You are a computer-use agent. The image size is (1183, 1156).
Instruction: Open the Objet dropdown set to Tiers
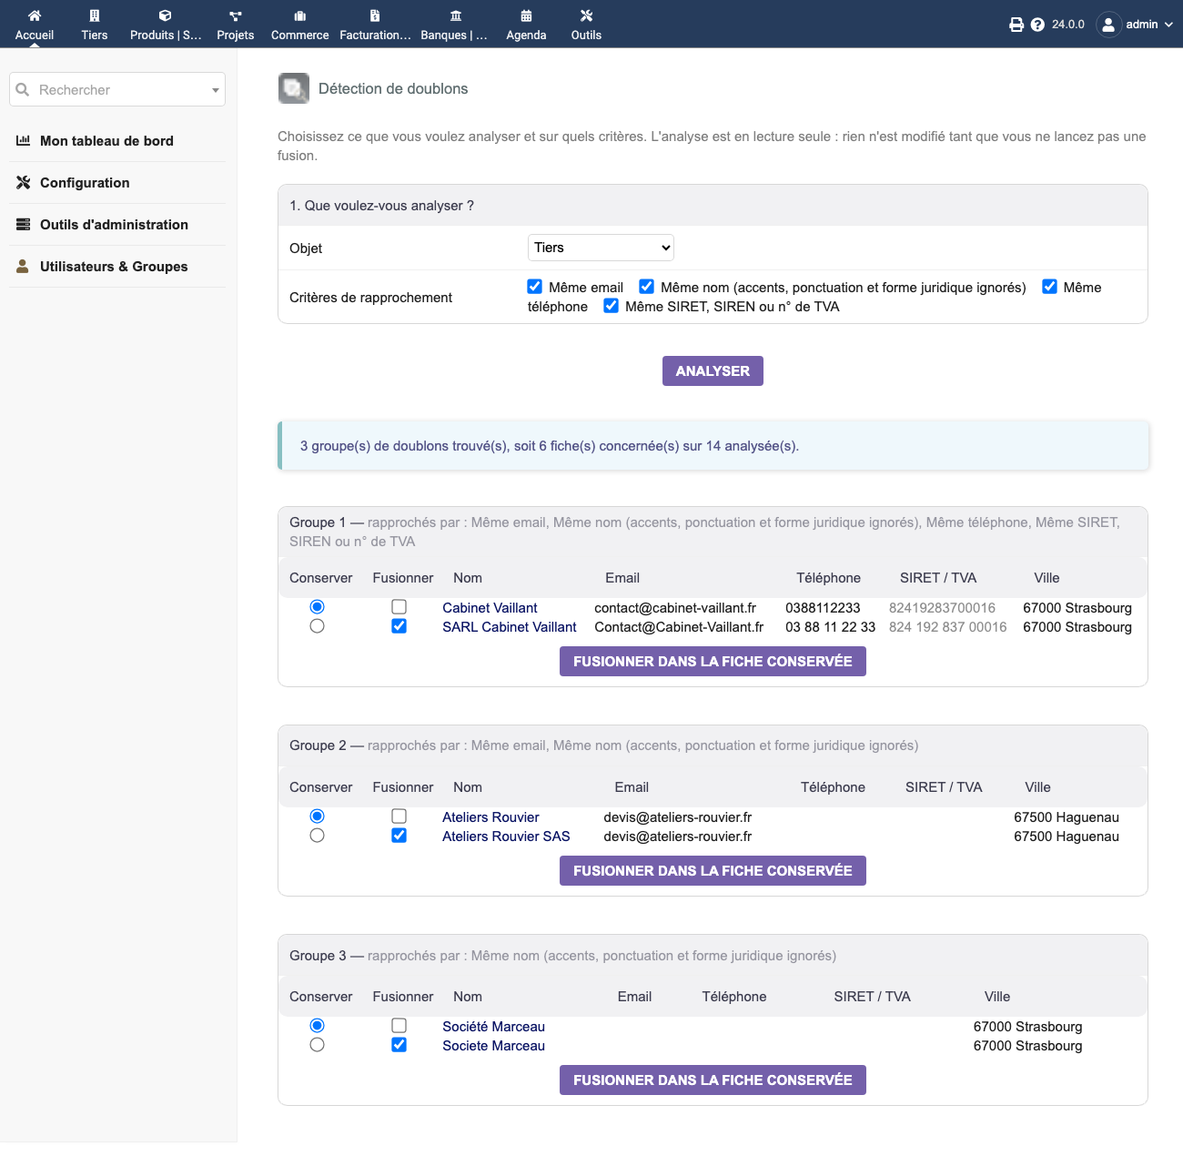click(601, 248)
